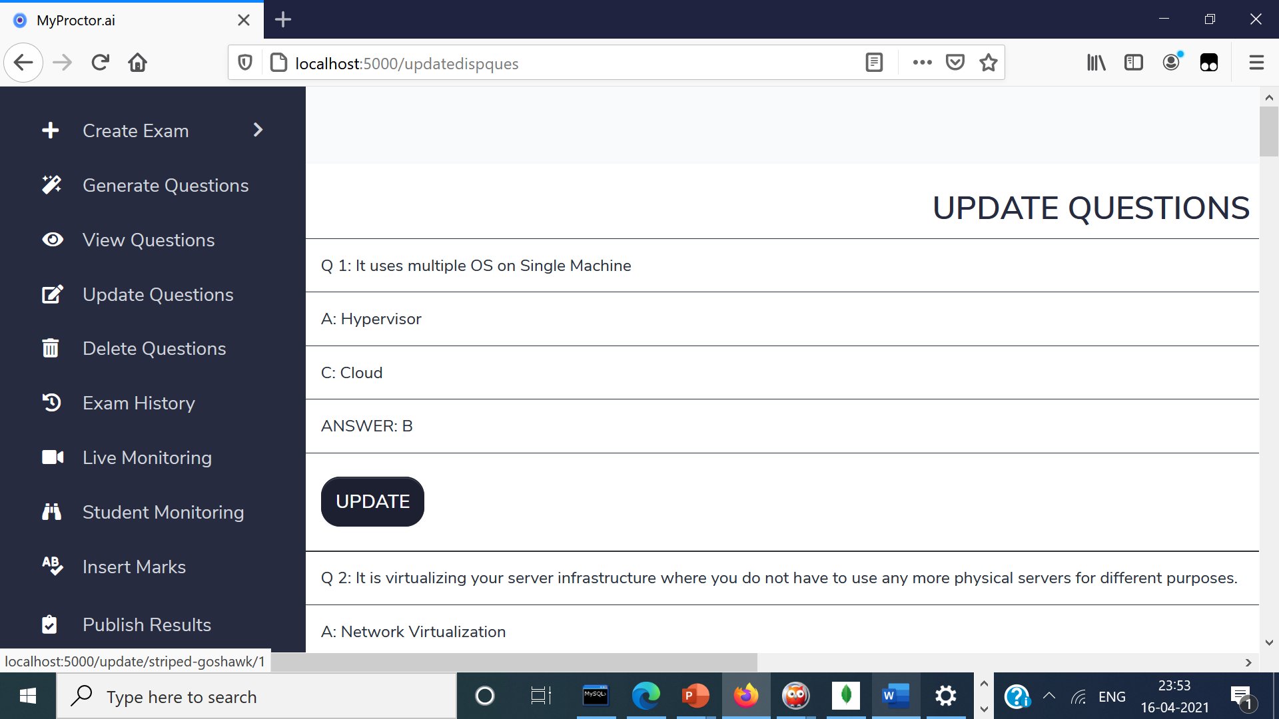Click the trash icon for Delete Questions

[x=51, y=348]
